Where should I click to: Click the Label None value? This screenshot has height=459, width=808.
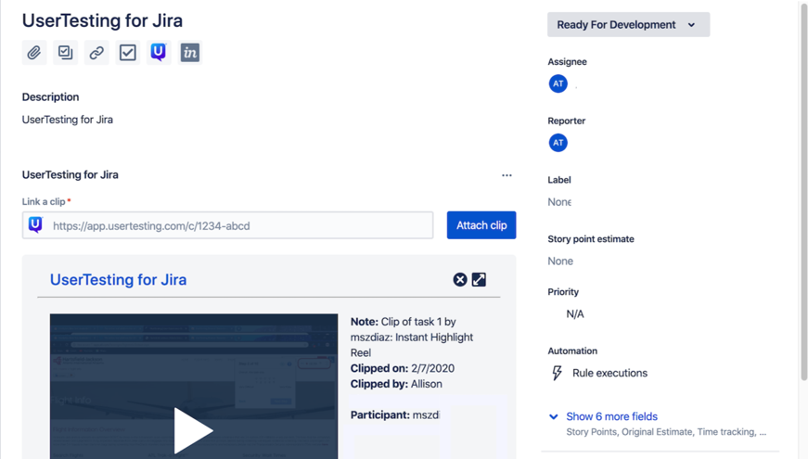[x=559, y=202]
